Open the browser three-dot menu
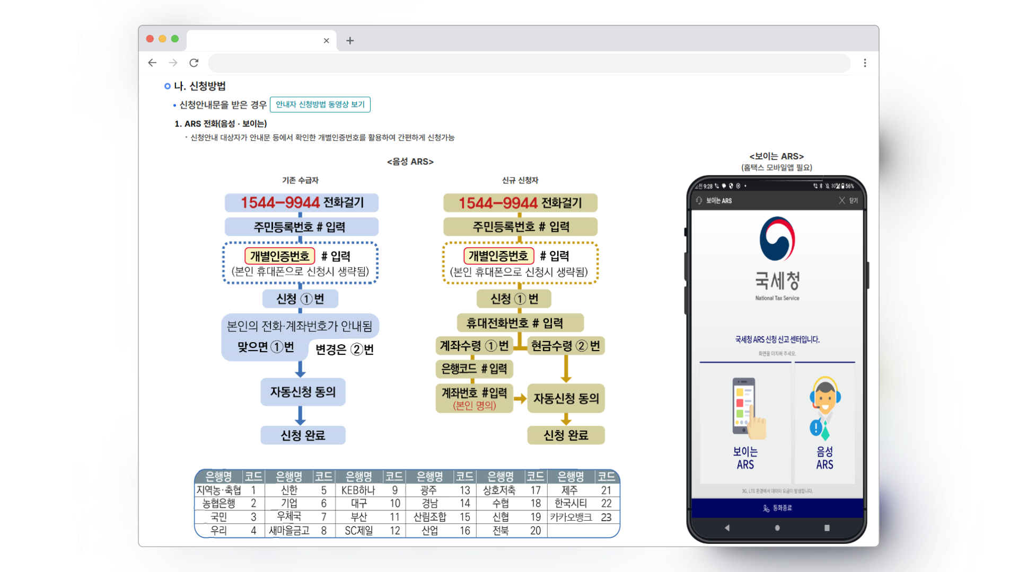 (865, 63)
